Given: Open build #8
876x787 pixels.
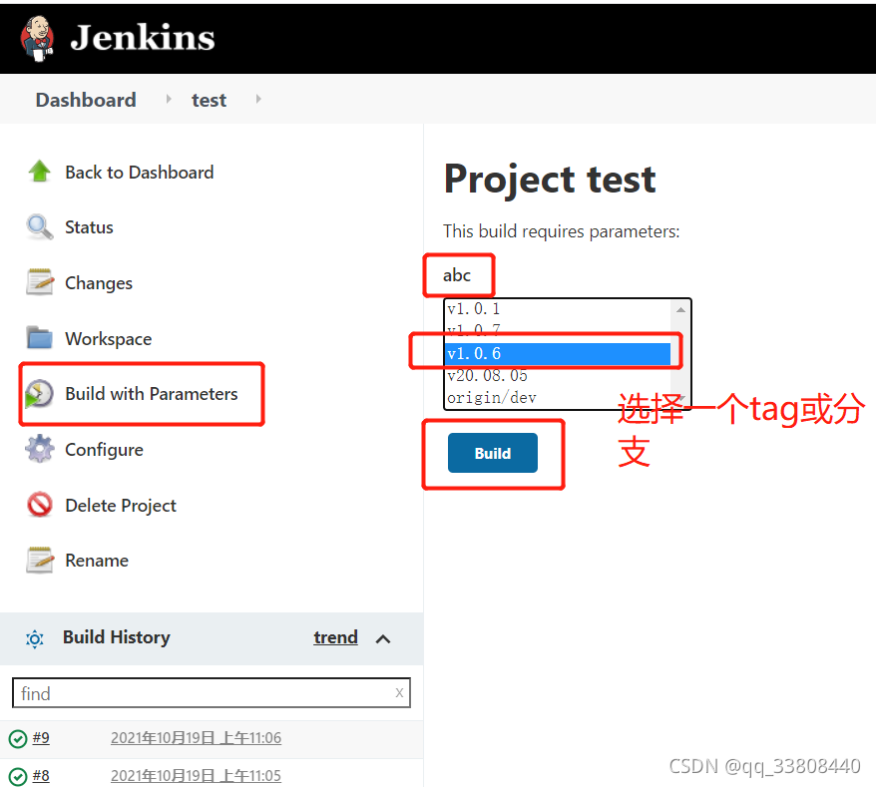Looking at the screenshot, I should point(41,776).
